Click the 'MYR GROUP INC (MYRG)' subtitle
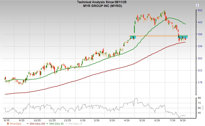The width and height of the screenshot is (205, 126). 103,6
